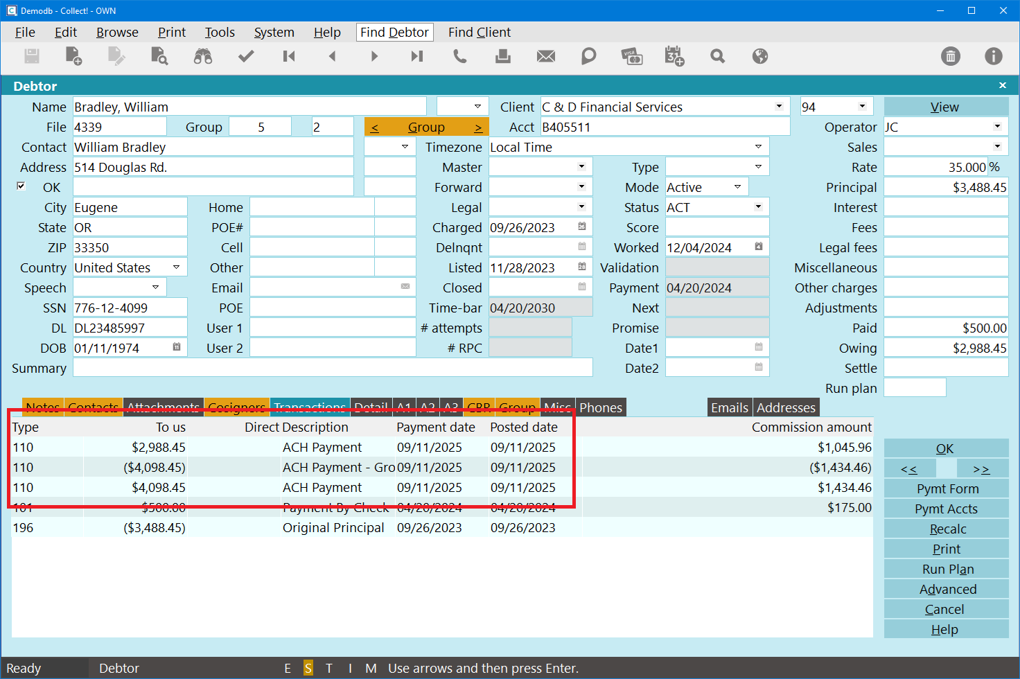Switch to the Phones tab

[x=601, y=407]
